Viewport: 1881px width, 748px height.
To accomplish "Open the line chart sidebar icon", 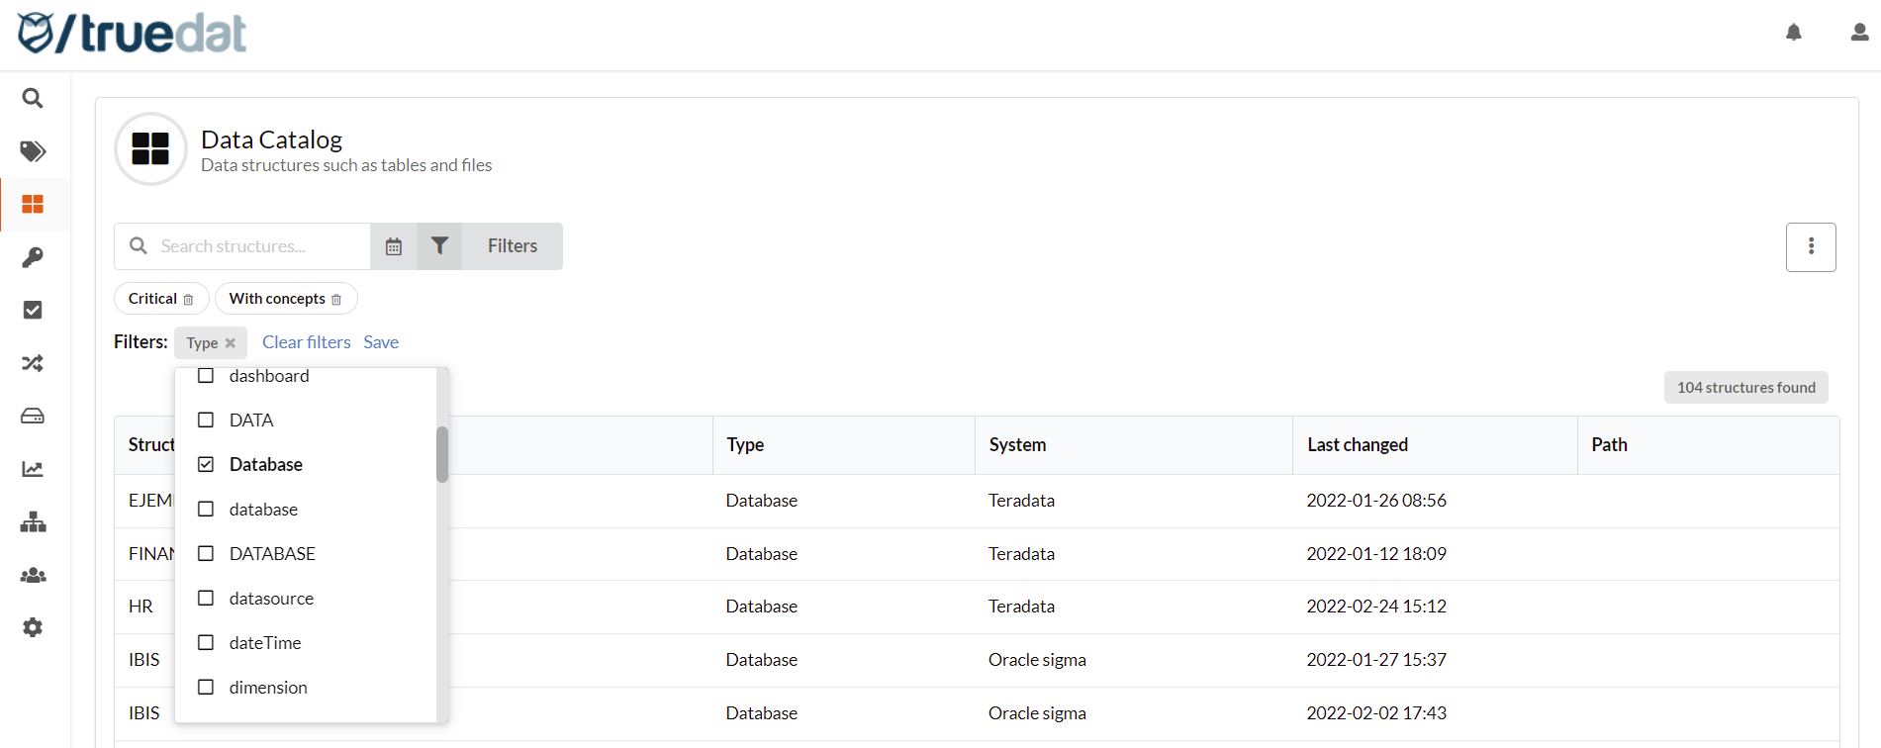I will (33, 469).
